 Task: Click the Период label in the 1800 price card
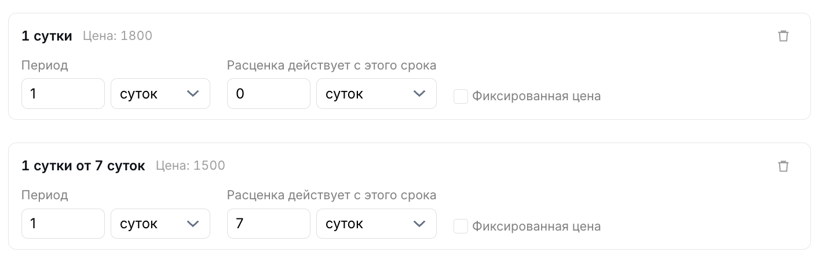(45, 65)
